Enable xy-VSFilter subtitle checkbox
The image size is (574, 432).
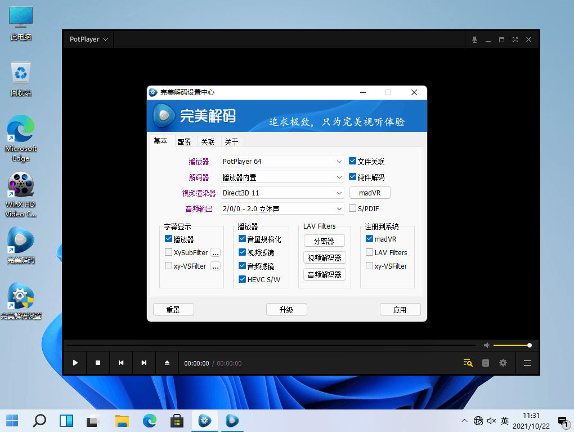pyautogui.click(x=168, y=266)
